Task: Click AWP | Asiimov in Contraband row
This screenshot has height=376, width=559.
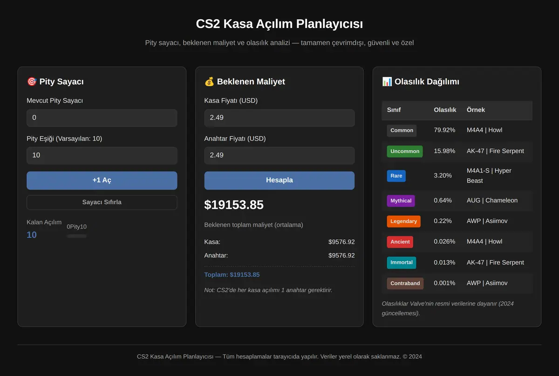Action: (x=487, y=283)
